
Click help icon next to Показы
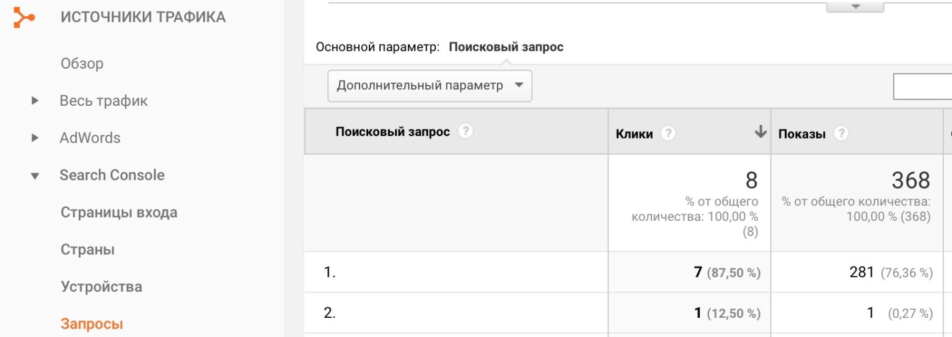[x=841, y=133]
